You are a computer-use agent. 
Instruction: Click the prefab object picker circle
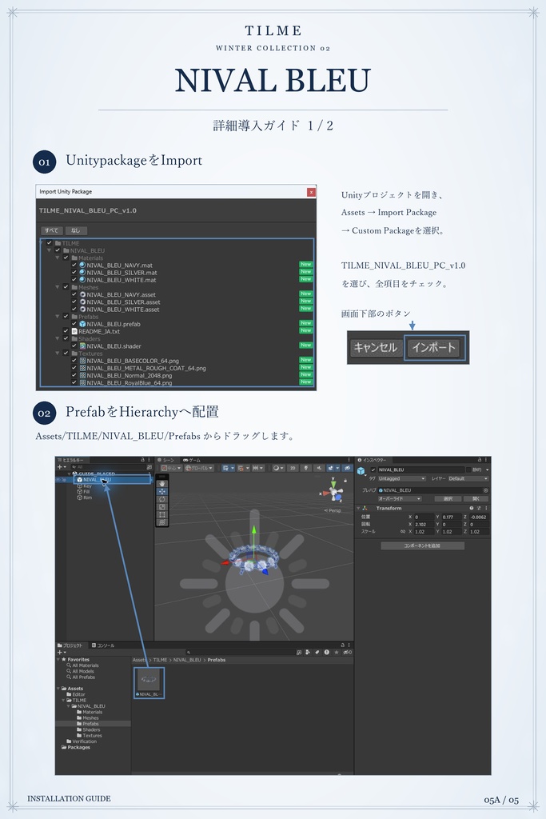coord(485,490)
